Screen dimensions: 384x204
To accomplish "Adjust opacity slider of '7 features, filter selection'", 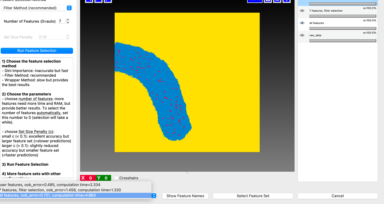I will click(343, 16).
